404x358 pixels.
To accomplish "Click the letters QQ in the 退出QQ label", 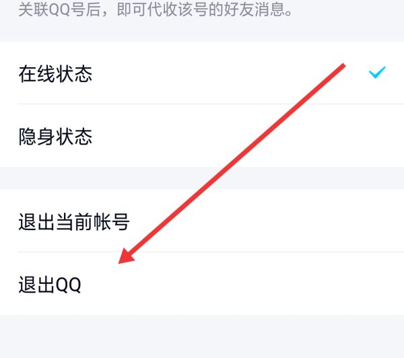I will coord(68,285).
